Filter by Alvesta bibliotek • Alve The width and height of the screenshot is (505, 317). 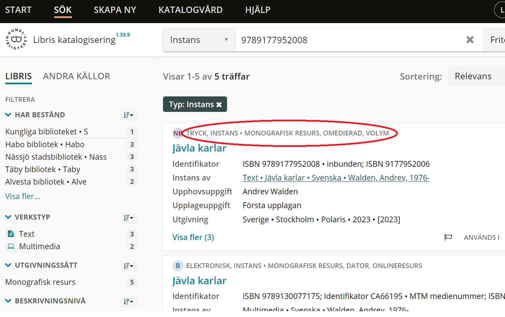click(x=71, y=182)
